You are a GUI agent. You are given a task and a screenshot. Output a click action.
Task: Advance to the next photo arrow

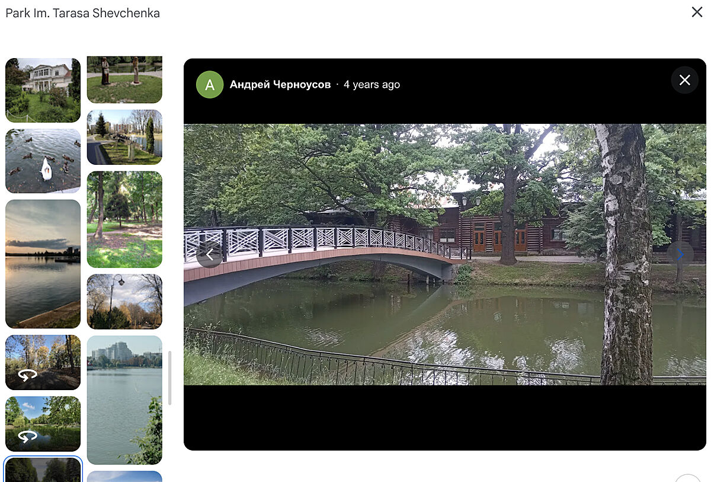click(x=680, y=254)
